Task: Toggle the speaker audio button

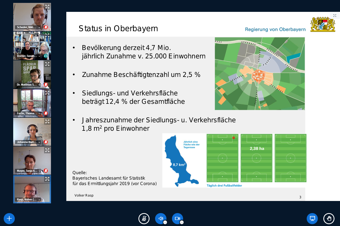Action: pos(161,218)
